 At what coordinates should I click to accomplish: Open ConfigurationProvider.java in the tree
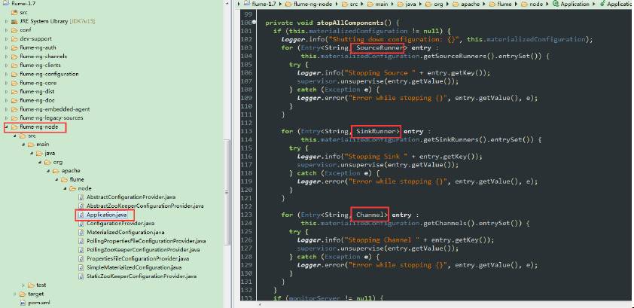tap(120, 224)
